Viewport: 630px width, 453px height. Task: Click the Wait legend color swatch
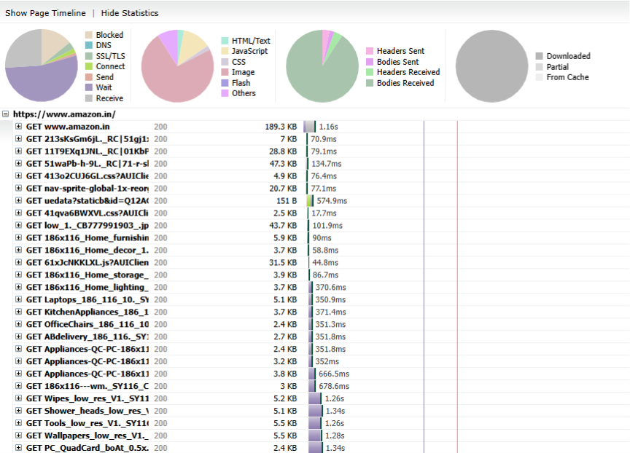88,87
